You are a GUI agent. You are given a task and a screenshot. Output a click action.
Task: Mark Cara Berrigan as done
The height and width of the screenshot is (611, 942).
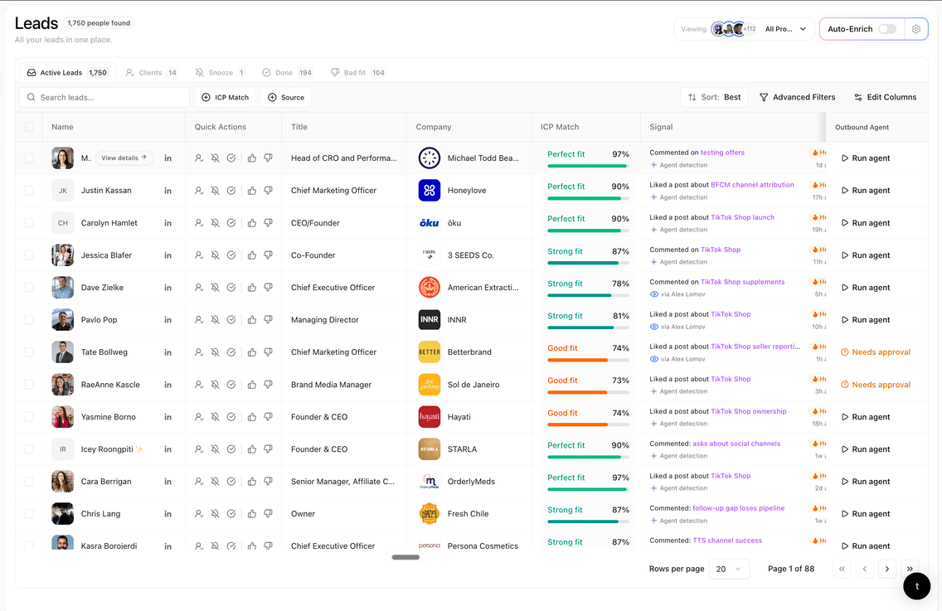pyautogui.click(x=231, y=482)
